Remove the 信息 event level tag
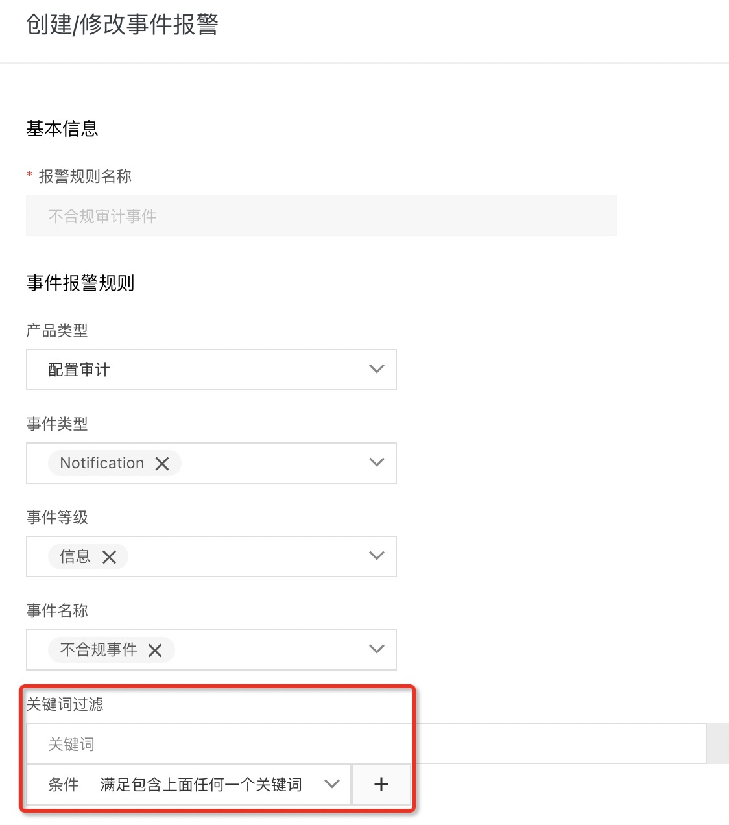Screen dimensions: 729x825 click(109, 557)
